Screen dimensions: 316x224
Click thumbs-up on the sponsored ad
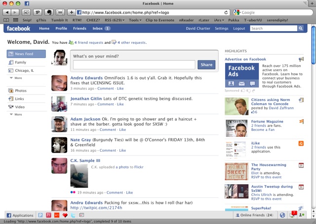click(243, 91)
